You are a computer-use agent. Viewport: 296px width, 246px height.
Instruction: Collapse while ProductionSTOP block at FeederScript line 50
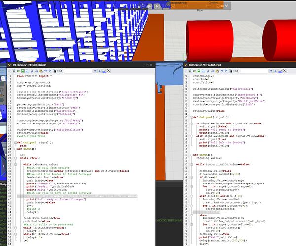point(192,164)
